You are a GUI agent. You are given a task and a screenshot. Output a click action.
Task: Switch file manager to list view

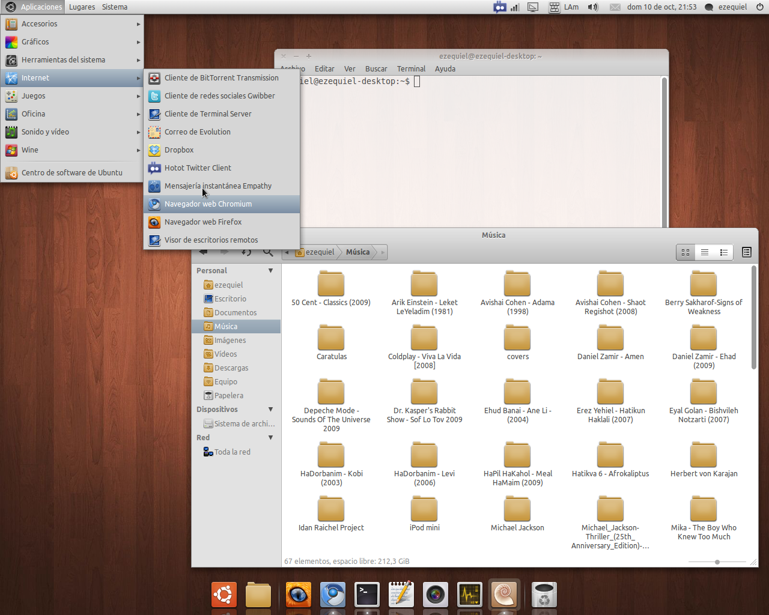point(705,253)
